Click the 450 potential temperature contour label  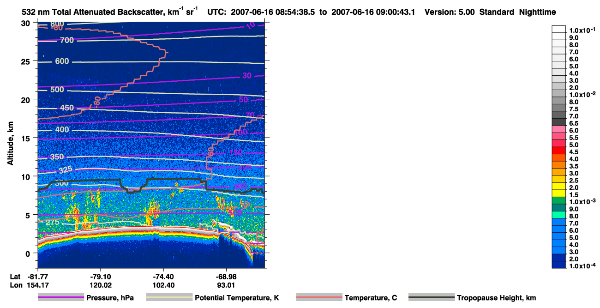click(x=67, y=108)
